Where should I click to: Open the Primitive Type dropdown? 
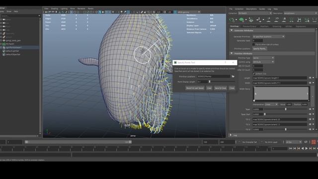tap(263, 58)
